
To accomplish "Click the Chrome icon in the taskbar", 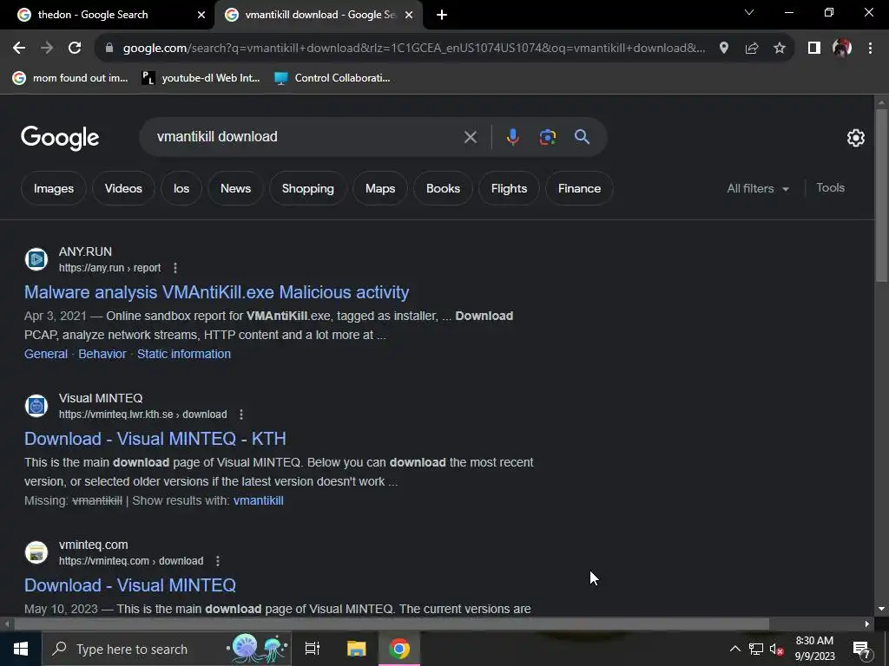I will (x=399, y=649).
